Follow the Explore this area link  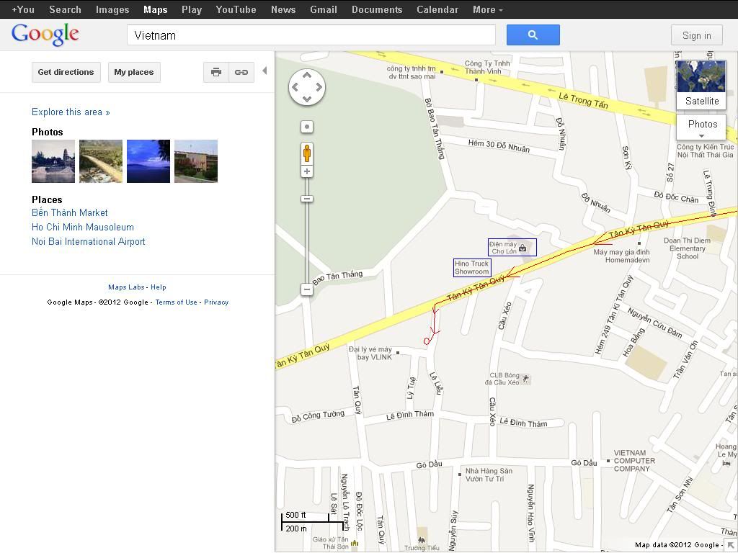click(71, 112)
